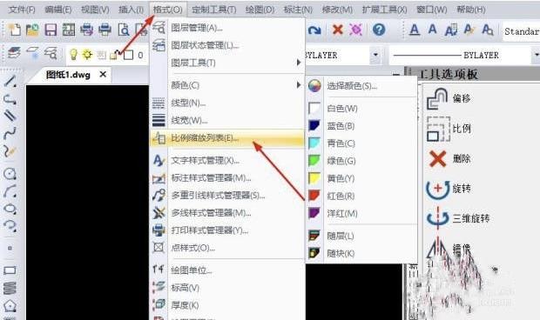Click the 删除 delete tool in palette
This screenshot has width=540, height=320.
coord(449,159)
